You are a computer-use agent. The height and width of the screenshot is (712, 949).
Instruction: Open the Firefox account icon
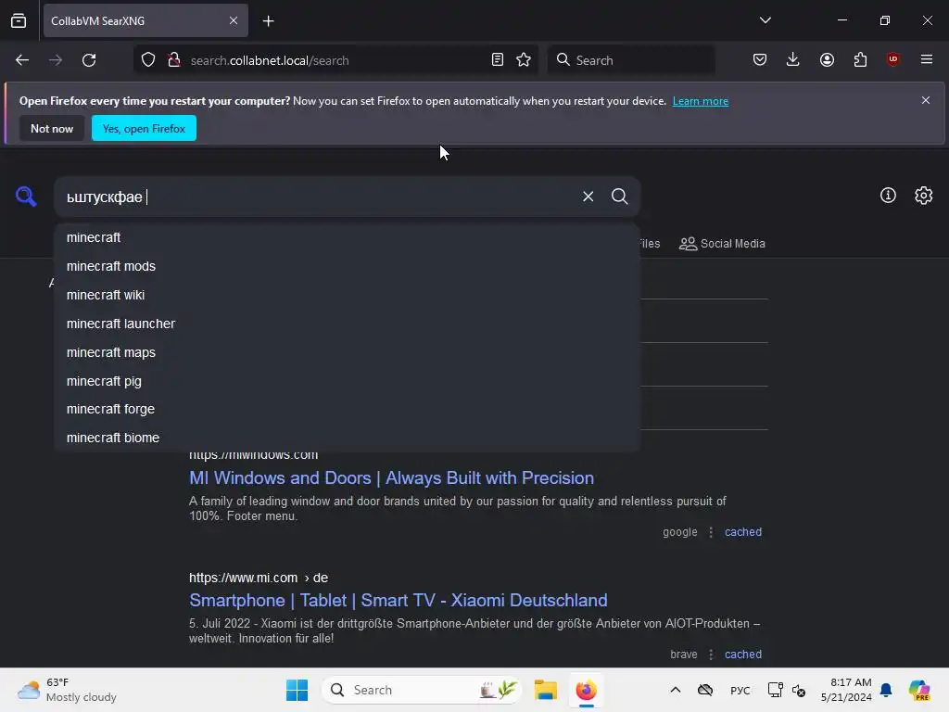point(827,59)
